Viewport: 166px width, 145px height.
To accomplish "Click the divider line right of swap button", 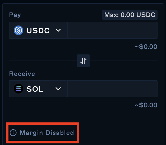I will pos(124,61).
